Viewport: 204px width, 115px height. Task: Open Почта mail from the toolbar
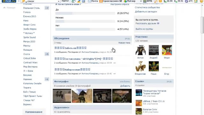tap(93, 1)
